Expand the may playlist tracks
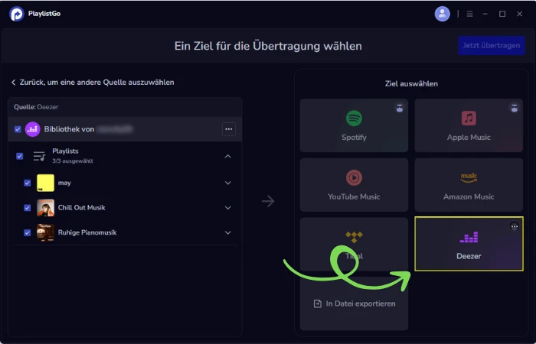The width and height of the screenshot is (536, 344). point(228,183)
